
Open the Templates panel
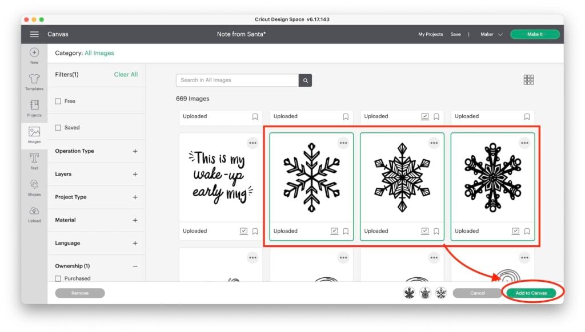coord(34,82)
